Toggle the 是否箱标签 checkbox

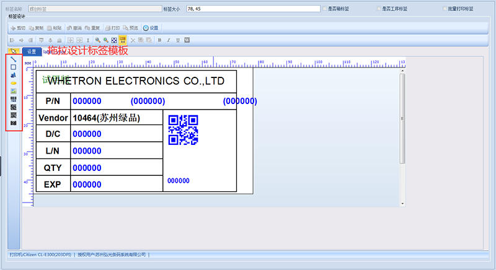click(x=325, y=9)
